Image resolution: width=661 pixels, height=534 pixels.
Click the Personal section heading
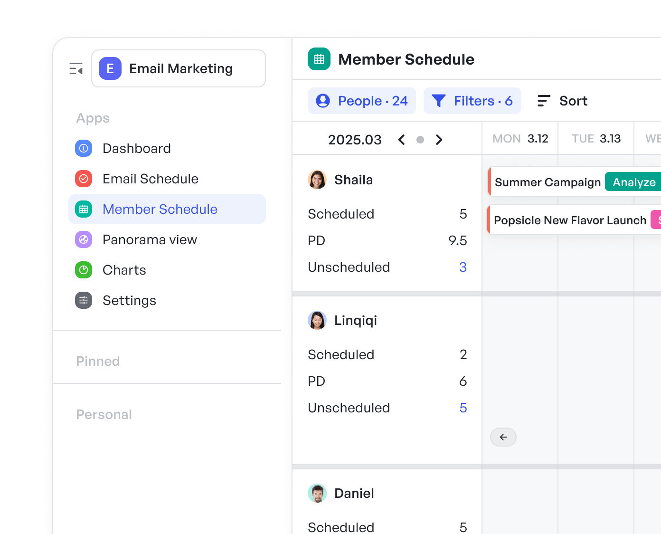tap(104, 414)
